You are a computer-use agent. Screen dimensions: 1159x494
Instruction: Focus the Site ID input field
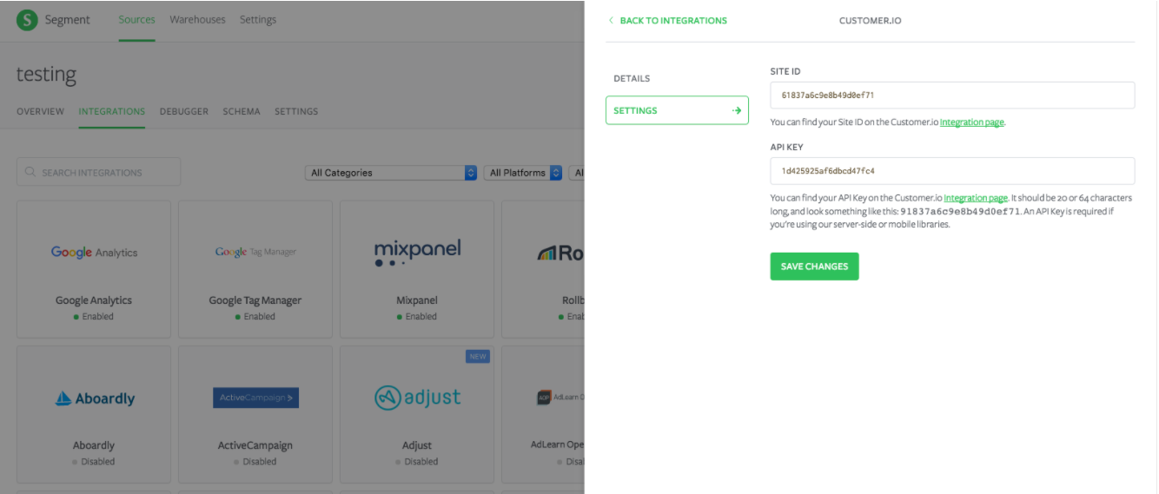(952, 96)
